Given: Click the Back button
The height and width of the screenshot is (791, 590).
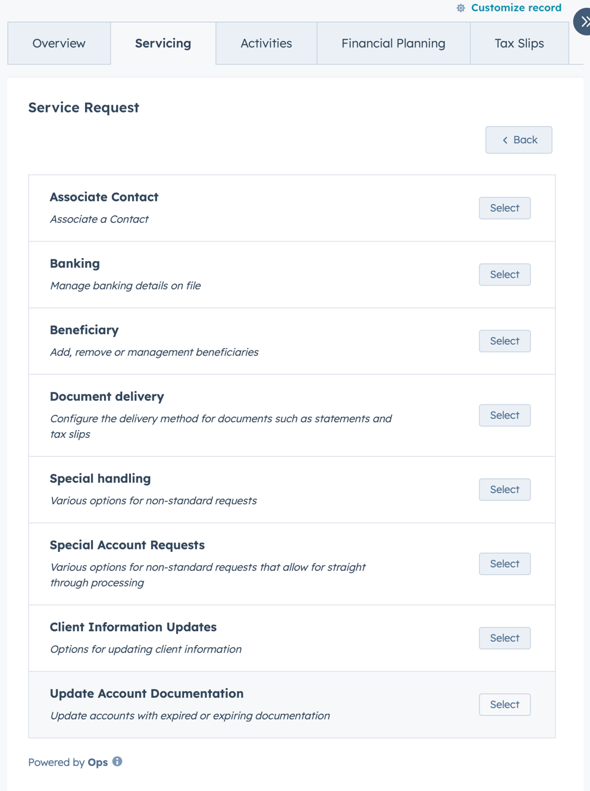Looking at the screenshot, I should [x=519, y=140].
